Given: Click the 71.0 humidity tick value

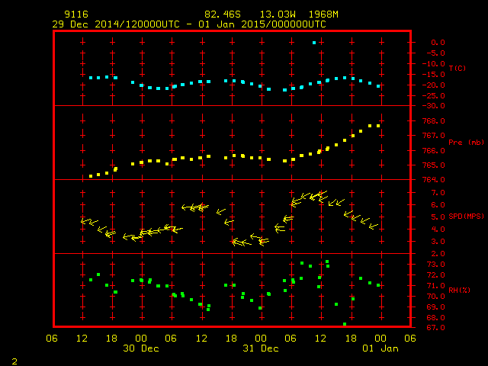Looking at the screenshot, I should [435, 285].
